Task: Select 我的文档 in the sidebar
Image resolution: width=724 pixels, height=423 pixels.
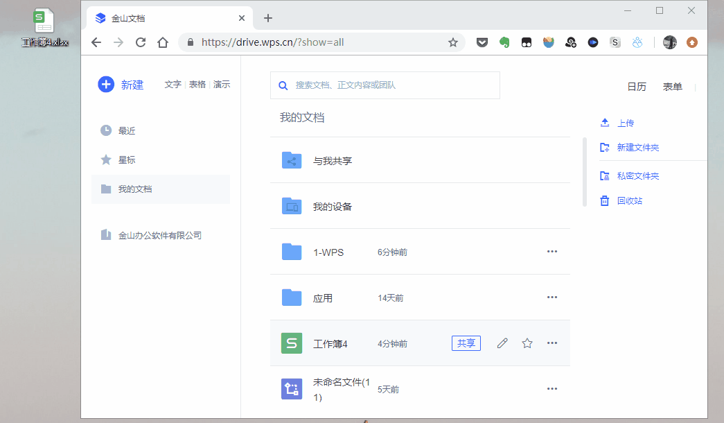Action: pyautogui.click(x=160, y=189)
